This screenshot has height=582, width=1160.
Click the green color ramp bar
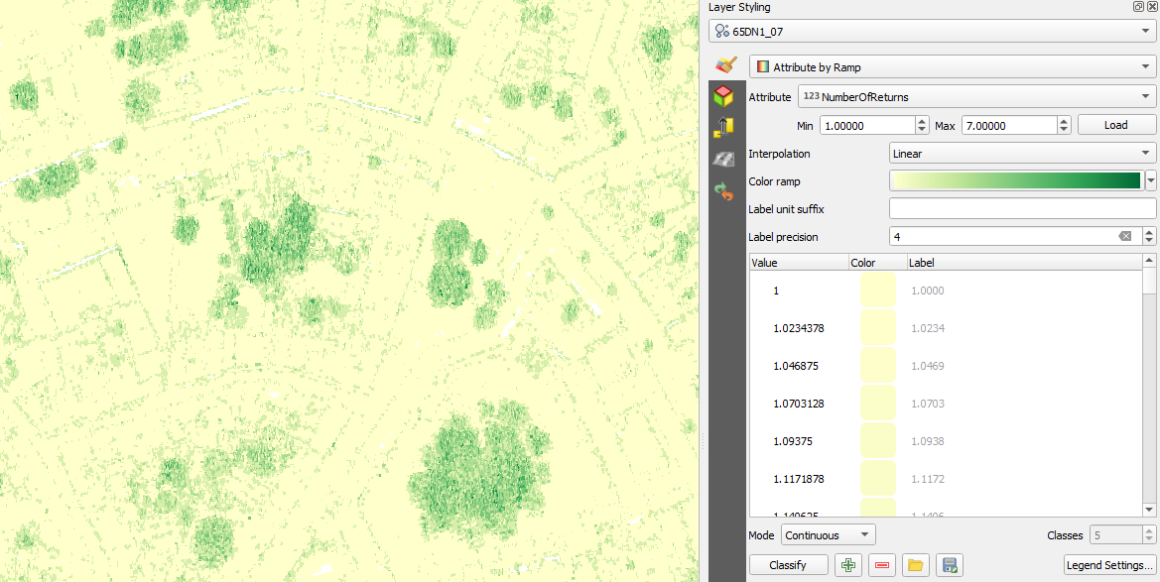coord(1016,180)
